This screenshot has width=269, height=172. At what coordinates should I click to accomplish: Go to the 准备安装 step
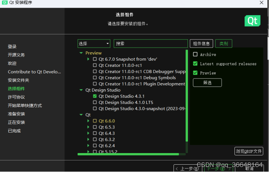(16, 114)
